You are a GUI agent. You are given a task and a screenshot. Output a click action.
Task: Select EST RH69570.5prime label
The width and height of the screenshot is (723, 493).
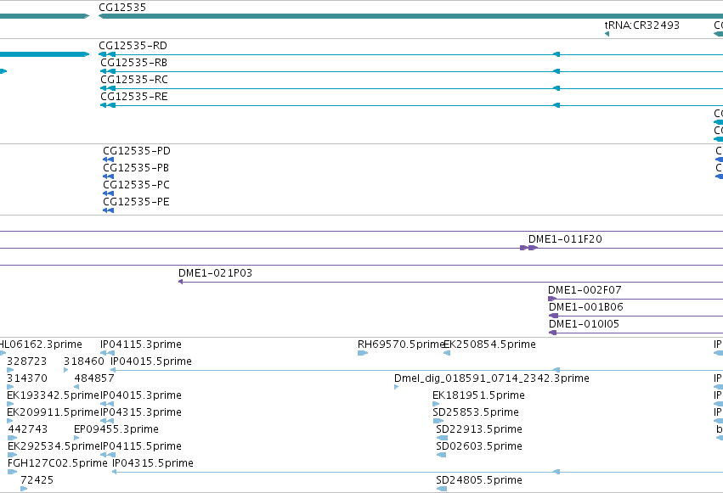pos(400,345)
